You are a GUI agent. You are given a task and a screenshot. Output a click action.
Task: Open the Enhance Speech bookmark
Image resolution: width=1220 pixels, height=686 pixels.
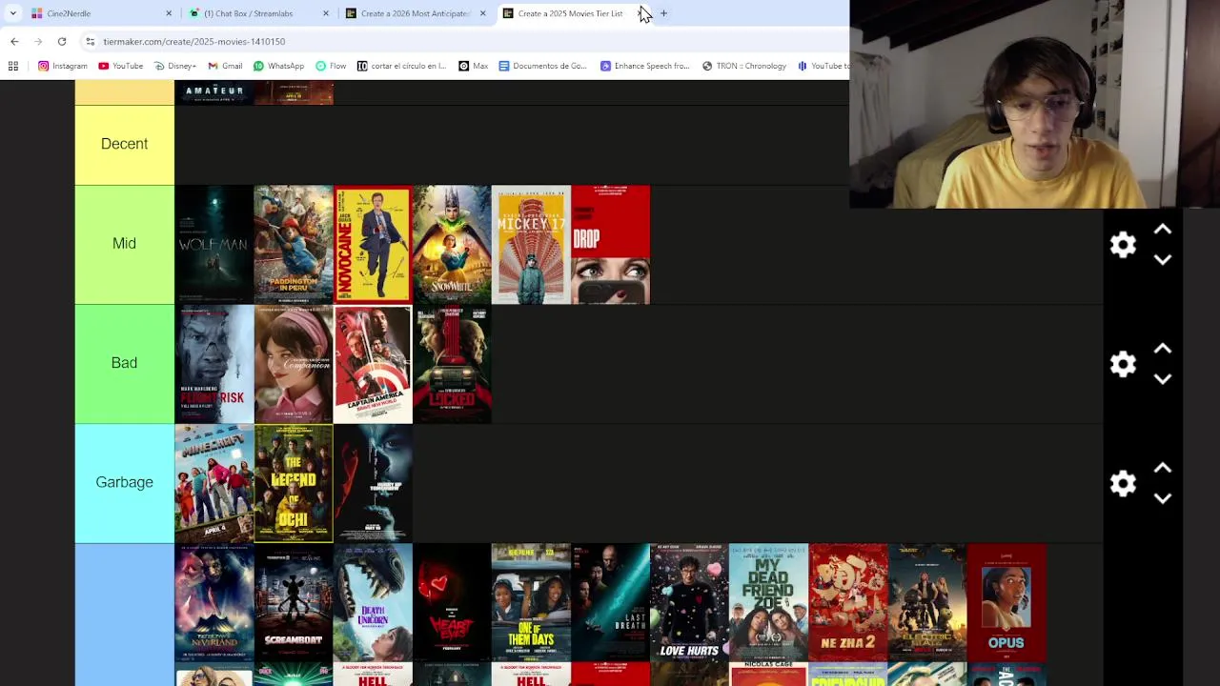[x=644, y=66]
